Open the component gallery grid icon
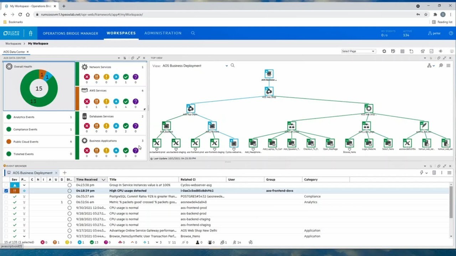456x256 pixels. [x=403, y=51]
